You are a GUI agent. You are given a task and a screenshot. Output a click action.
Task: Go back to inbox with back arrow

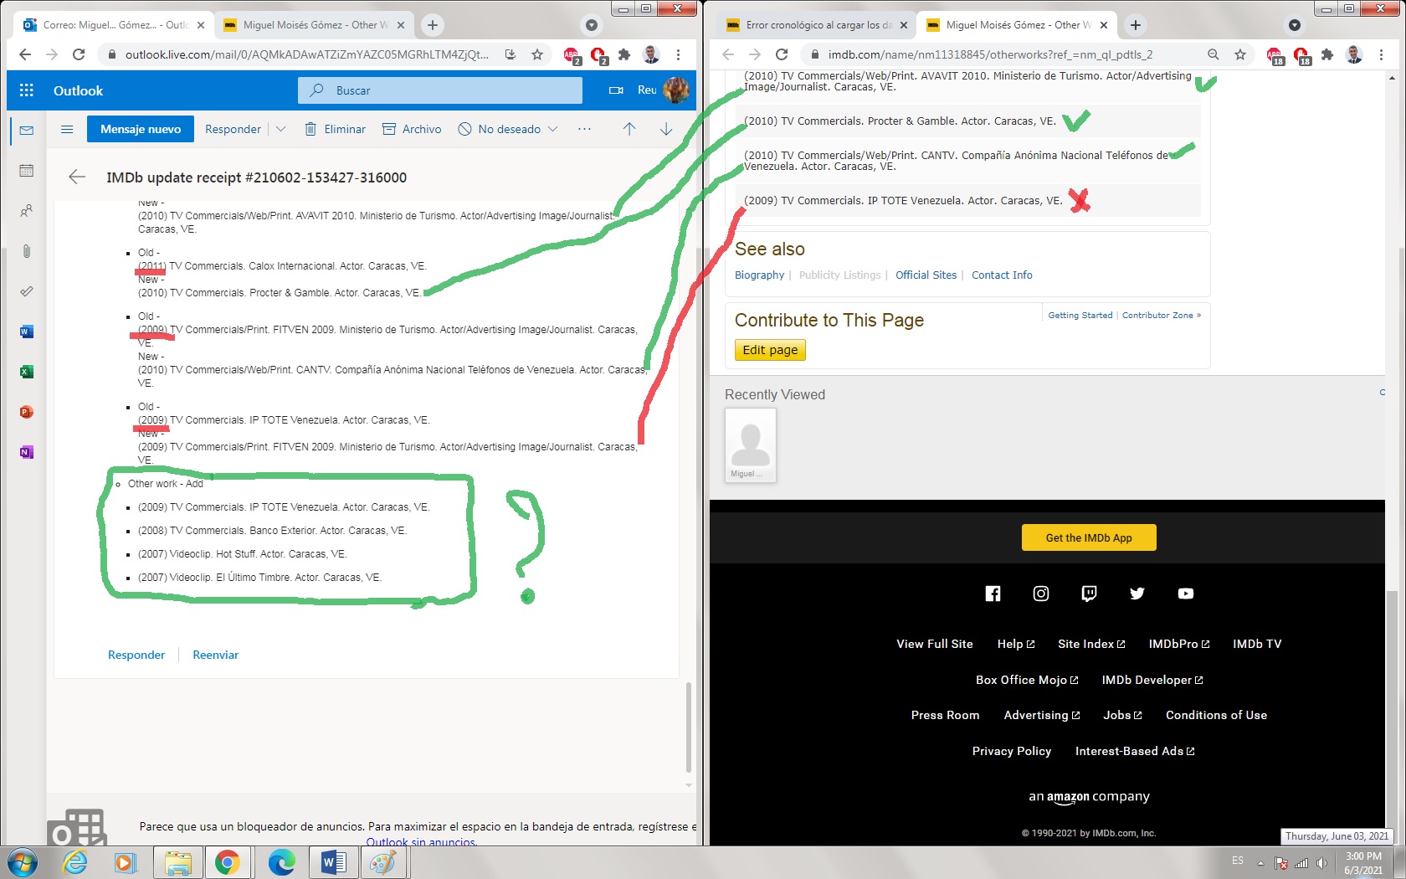pyautogui.click(x=77, y=177)
